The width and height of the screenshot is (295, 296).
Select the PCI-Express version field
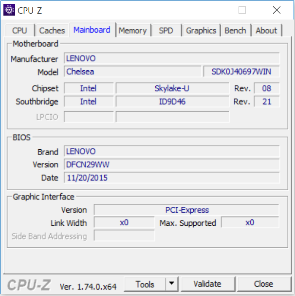186,210
